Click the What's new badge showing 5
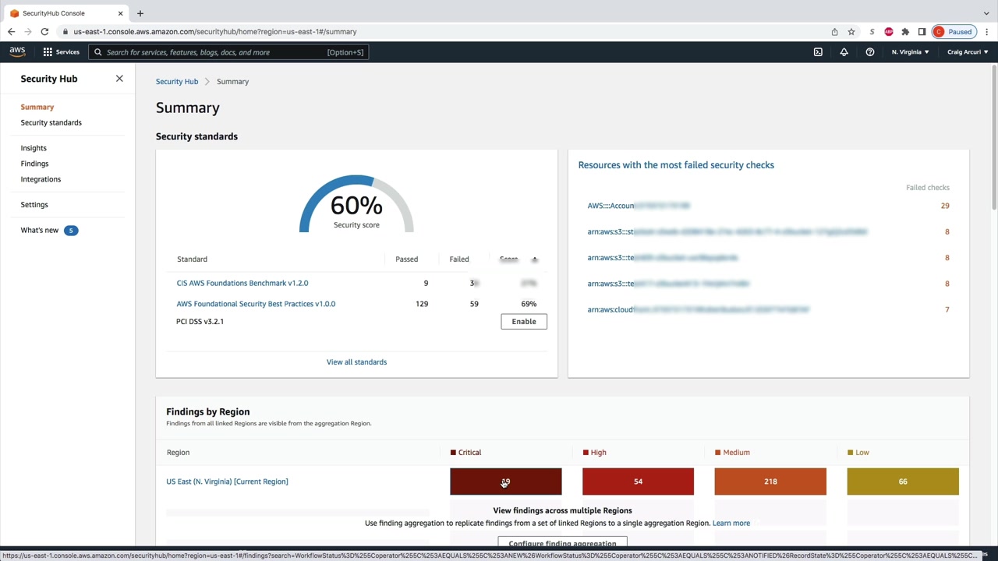998x561 pixels. (71, 231)
